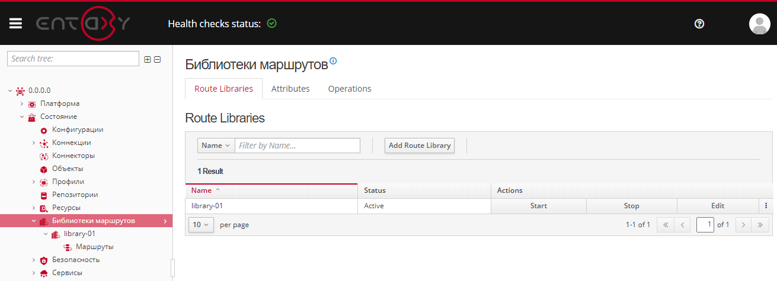Click the Репозитории database icon

(44, 195)
